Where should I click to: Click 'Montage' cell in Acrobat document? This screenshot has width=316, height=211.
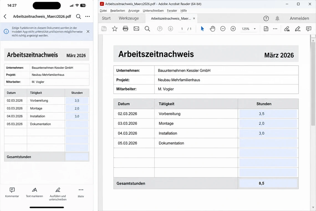(x=166, y=123)
